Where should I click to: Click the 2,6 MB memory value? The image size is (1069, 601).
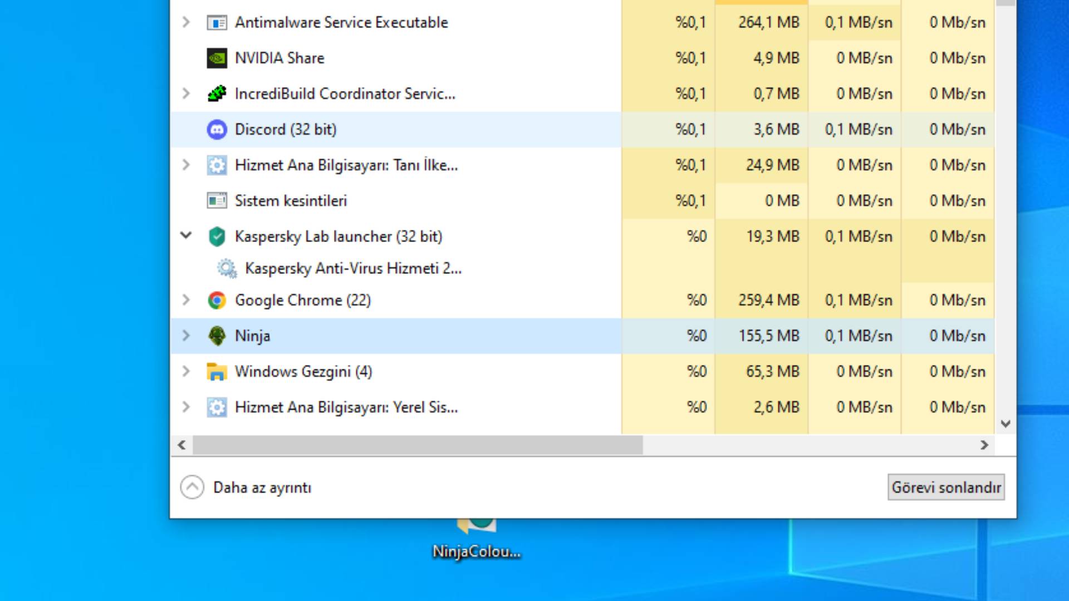tap(777, 407)
